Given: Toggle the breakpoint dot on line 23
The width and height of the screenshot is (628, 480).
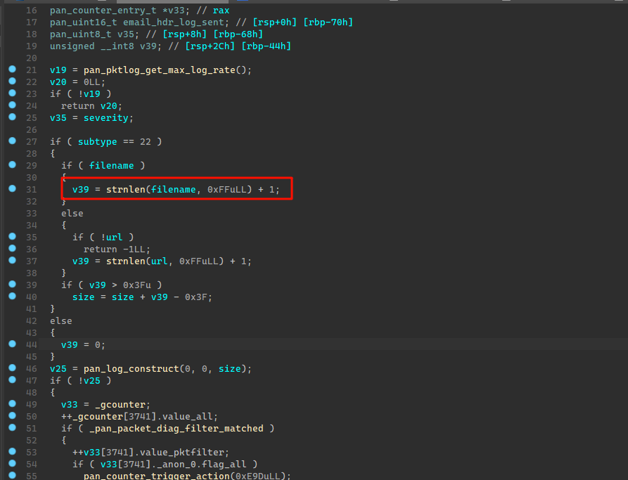Looking at the screenshot, I should [x=13, y=93].
